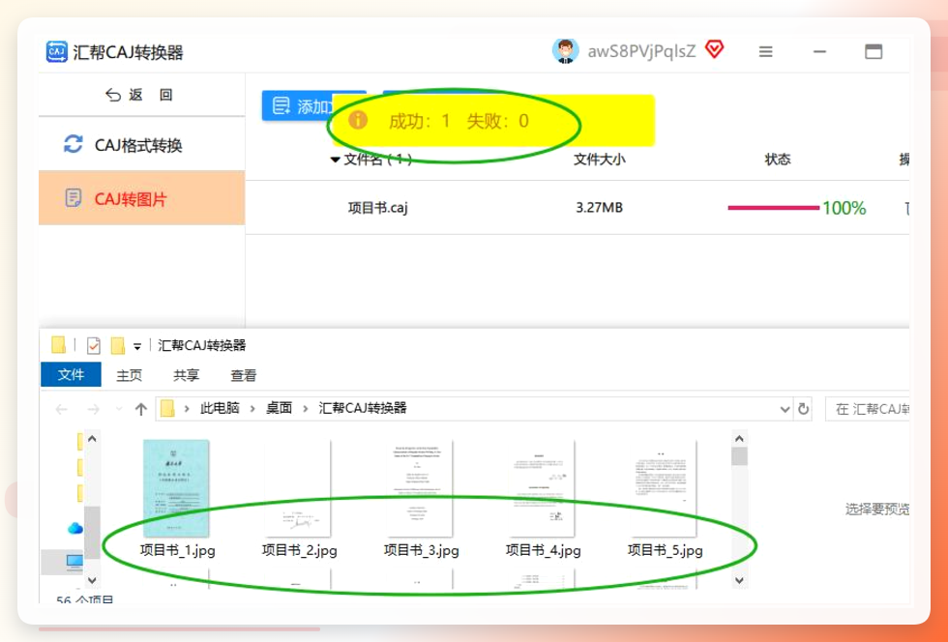Select CAJ格式转换 in the sidebar
This screenshot has height=642, width=948.
(141, 145)
